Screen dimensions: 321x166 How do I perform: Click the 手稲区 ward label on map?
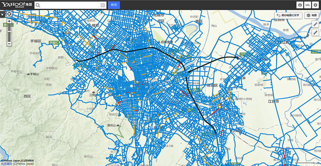[36, 41]
